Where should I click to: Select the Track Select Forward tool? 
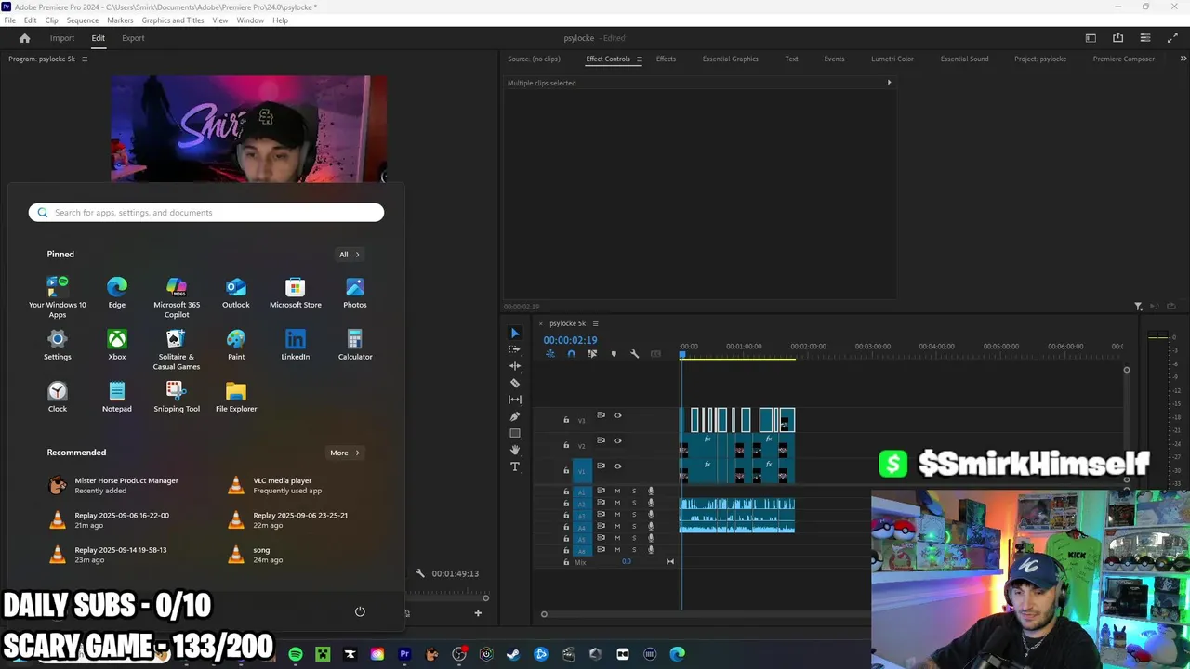(515, 349)
